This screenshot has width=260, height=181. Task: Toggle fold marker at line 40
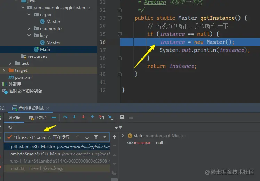click(120, 74)
